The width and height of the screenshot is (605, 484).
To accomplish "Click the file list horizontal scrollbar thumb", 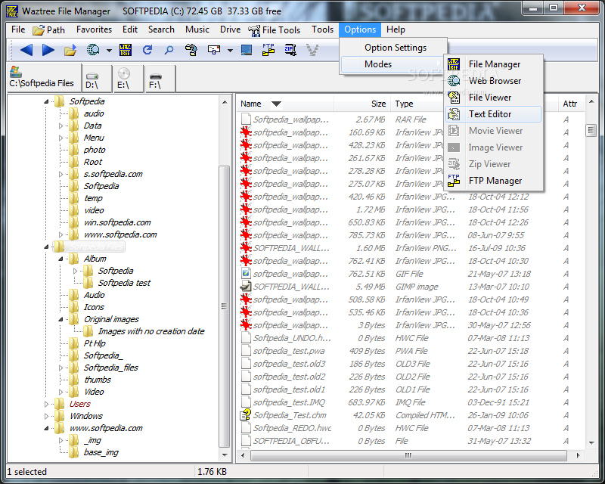I will click(408, 456).
